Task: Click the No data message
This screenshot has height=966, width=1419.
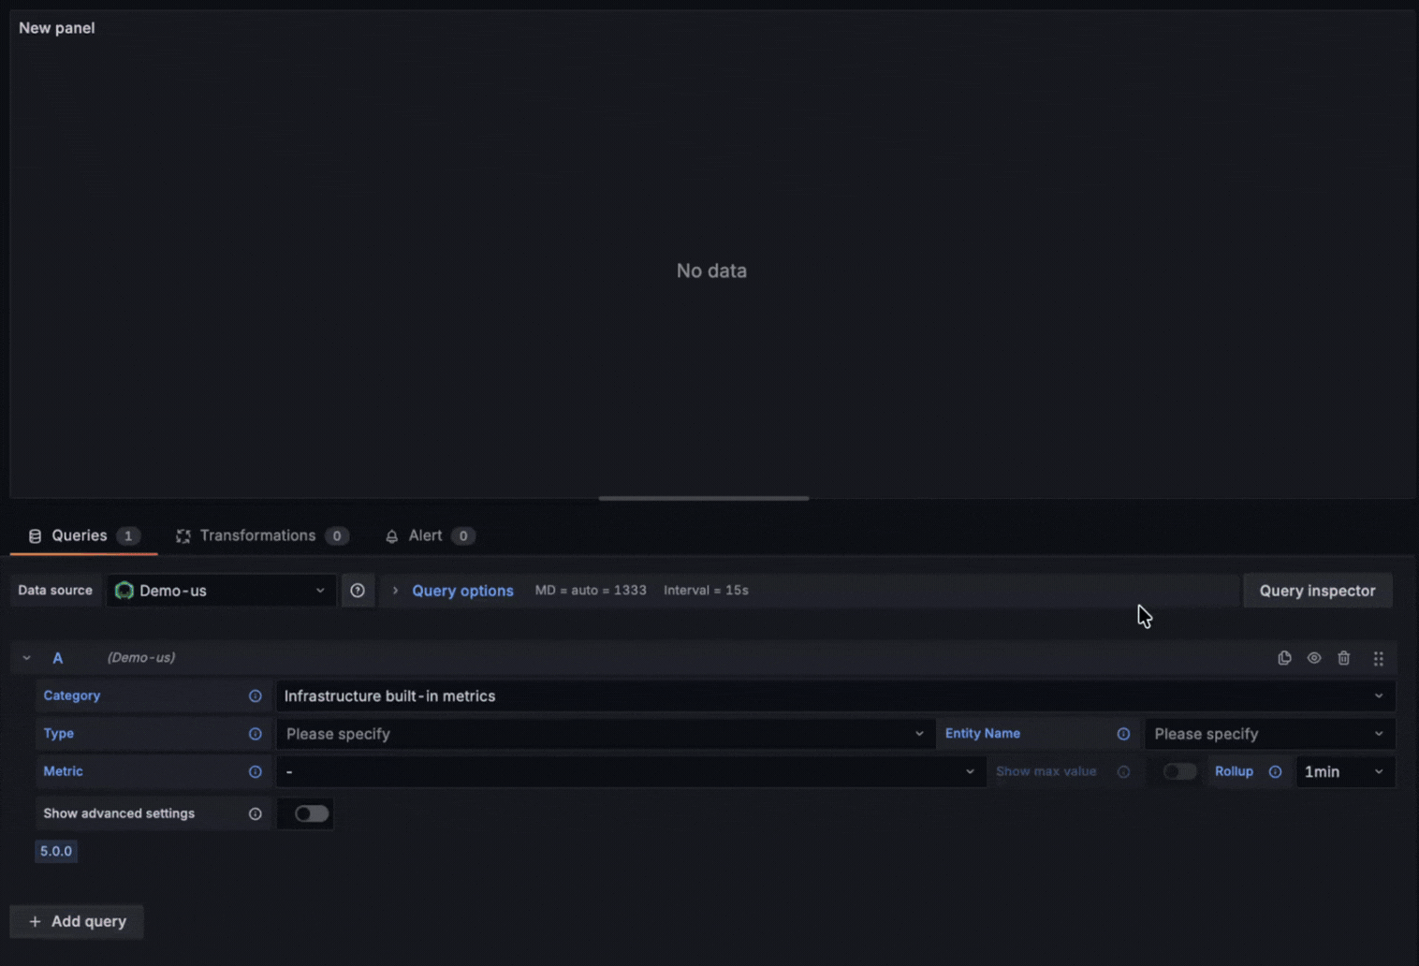Action: [x=711, y=271]
